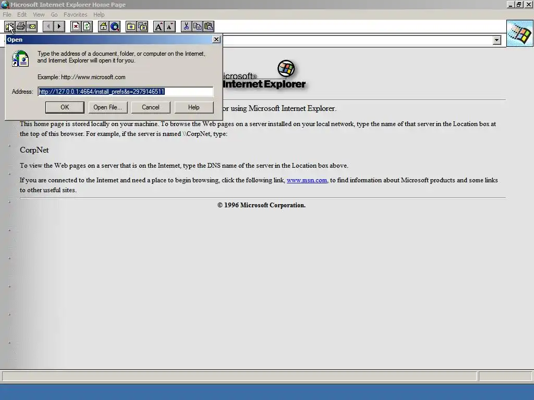Restore the browser window size
Screen dimensions: 534x400
tap(519, 4)
